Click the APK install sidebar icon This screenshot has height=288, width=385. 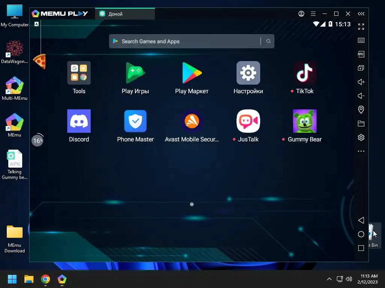tap(361, 54)
